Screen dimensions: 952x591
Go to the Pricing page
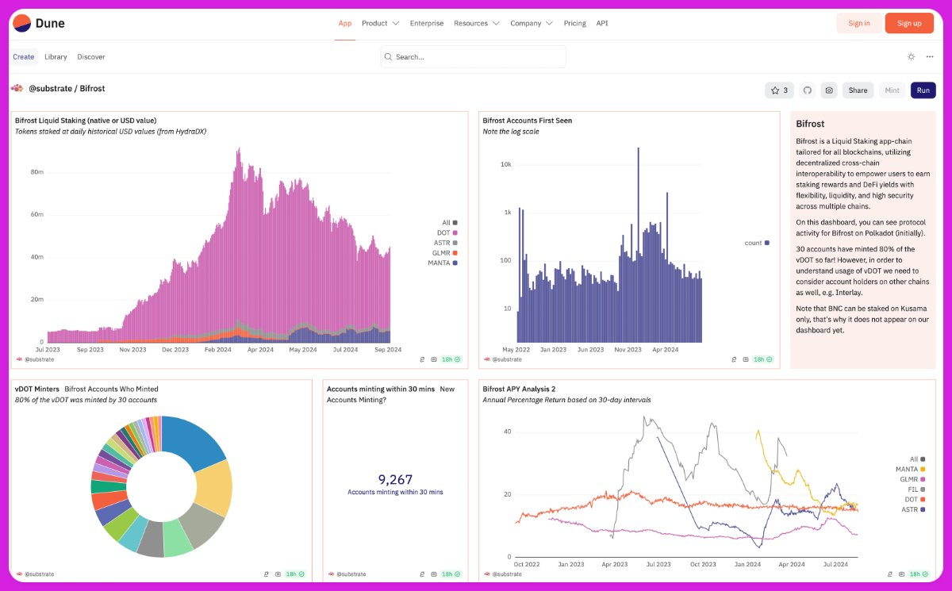(575, 23)
